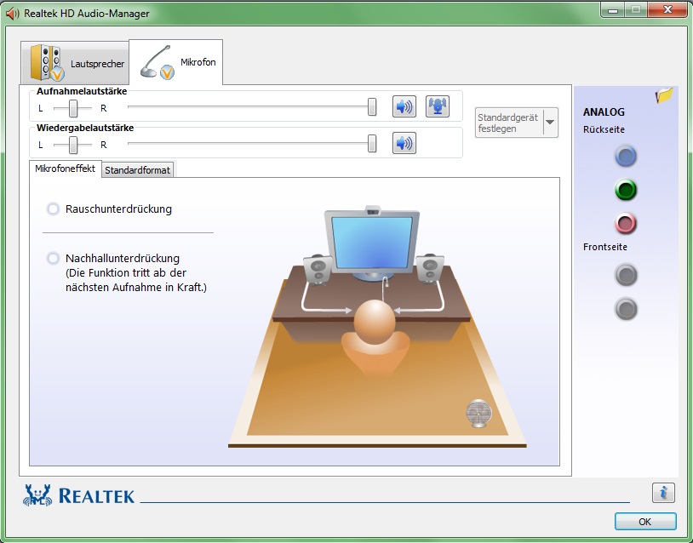Click Standardgerät festlegen button
The height and width of the screenshot is (543, 693).
tap(509, 123)
